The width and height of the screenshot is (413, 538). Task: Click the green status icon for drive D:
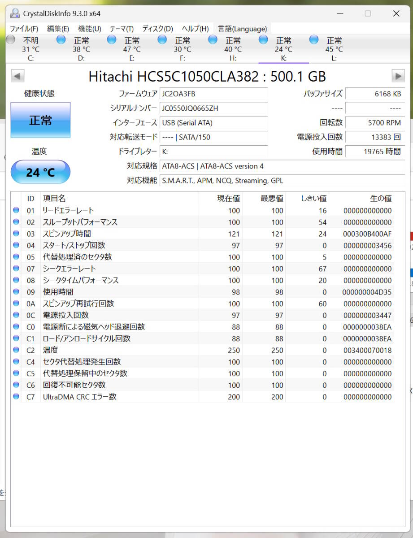pos(61,39)
